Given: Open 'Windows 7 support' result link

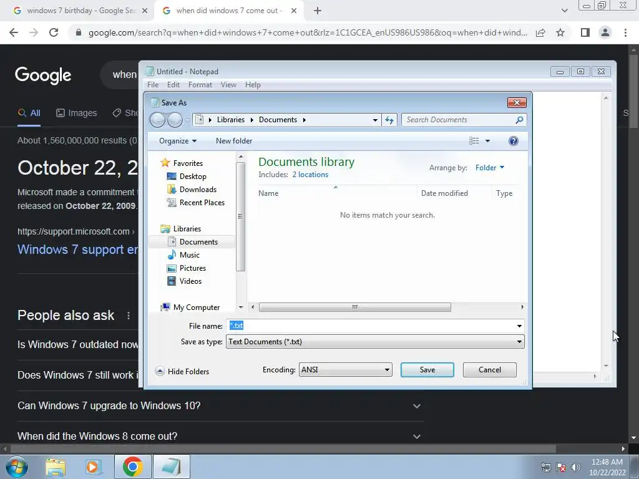Looking at the screenshot, I should [x=77, y=249].
